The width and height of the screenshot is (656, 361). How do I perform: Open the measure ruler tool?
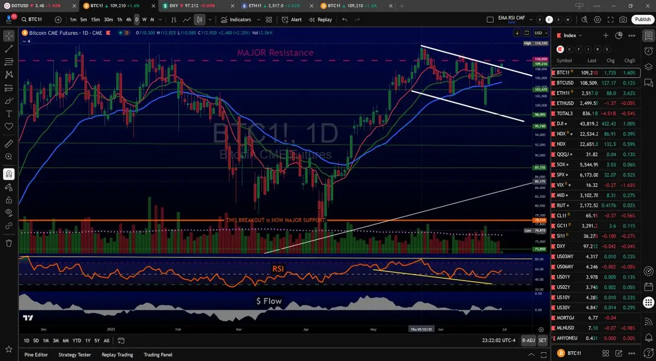point(9,144)
